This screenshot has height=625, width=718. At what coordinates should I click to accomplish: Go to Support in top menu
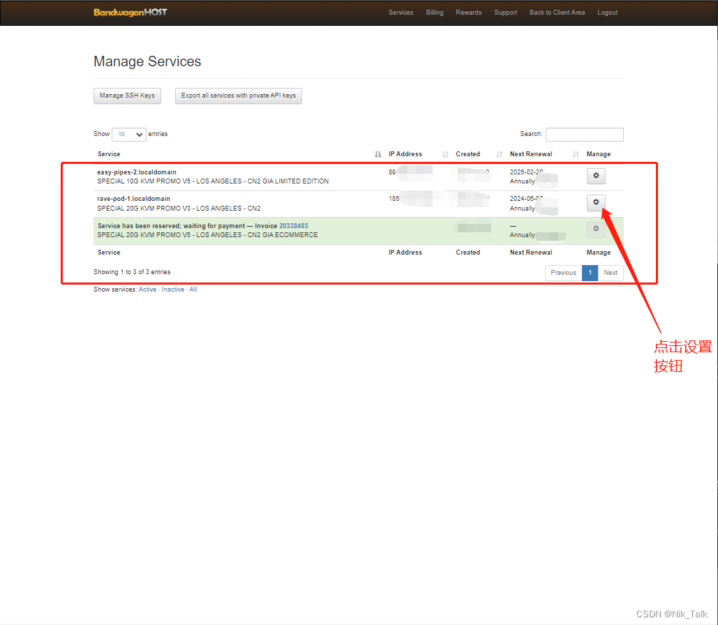click(505, 13)
